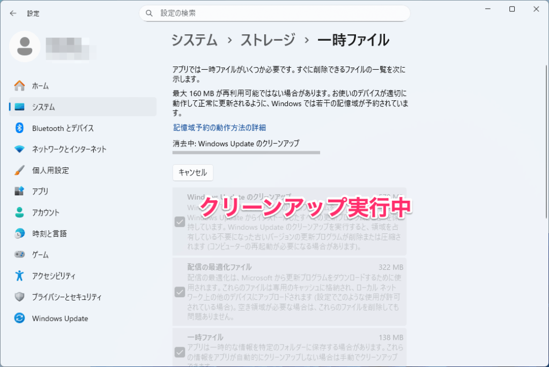Click the キャンセル button
The width and height of the screenshot is (549, 367).
(x=192, y=172)
